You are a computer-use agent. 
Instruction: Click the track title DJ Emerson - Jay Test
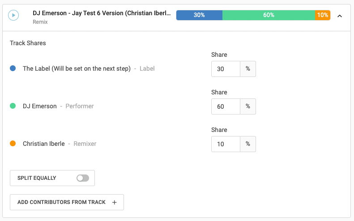[101, 13]
